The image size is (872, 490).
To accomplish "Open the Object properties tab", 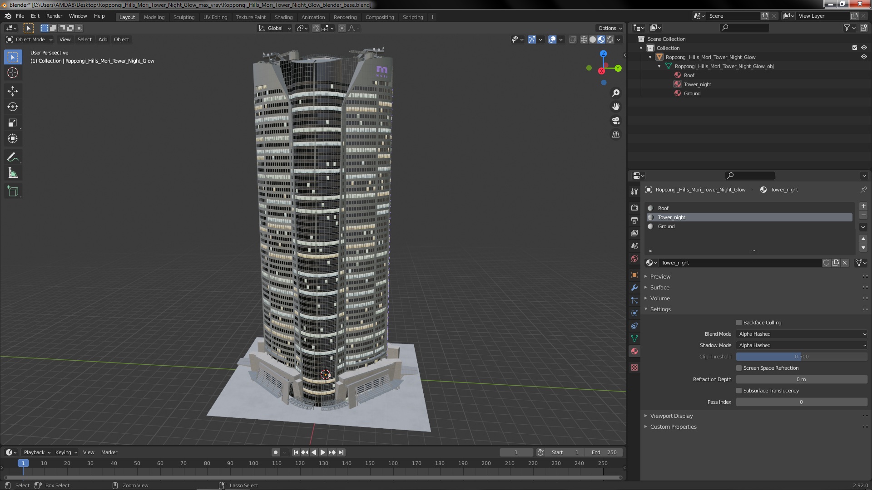I will [634, 275].
